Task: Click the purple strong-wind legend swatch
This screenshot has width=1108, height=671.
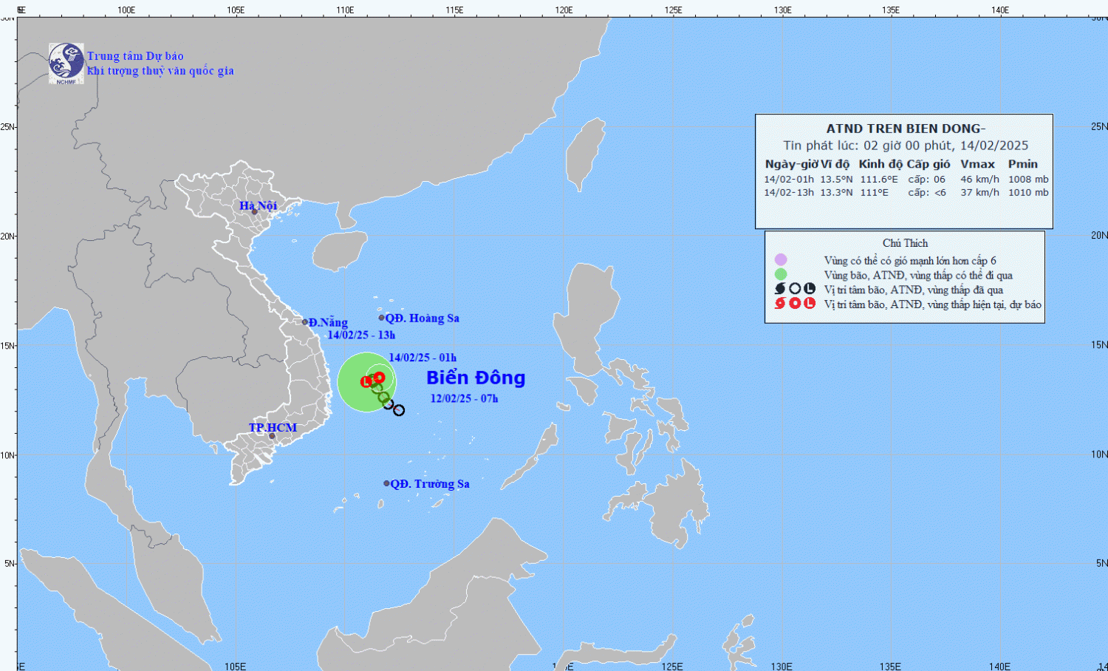Action: (x=781, y=259)
